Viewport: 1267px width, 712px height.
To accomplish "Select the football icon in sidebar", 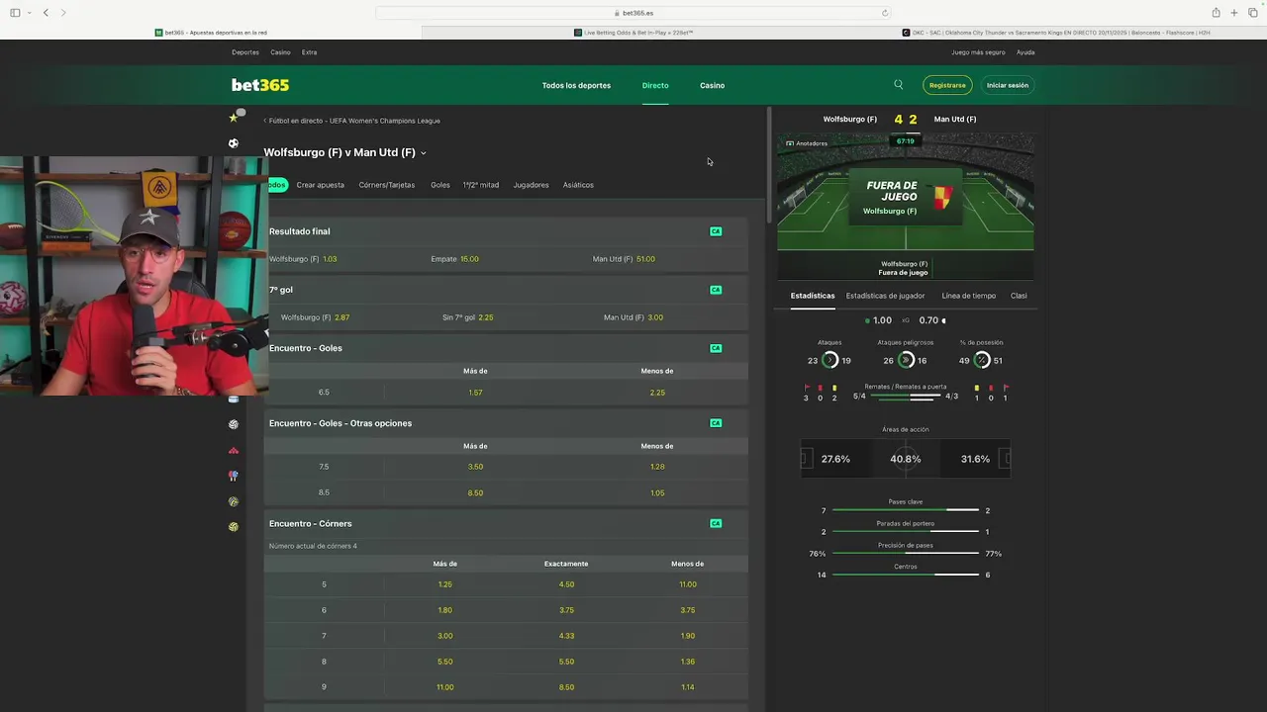I will (234, 143).
